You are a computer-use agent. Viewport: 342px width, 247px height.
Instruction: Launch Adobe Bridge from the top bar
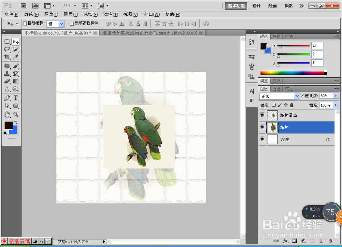[x=23, y=6]
